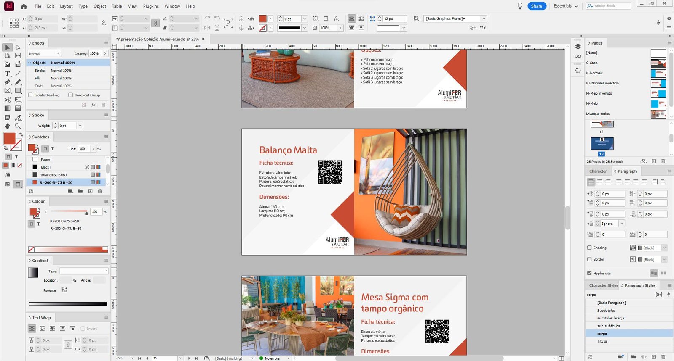Open the Object menu

[x=100, y=6]
